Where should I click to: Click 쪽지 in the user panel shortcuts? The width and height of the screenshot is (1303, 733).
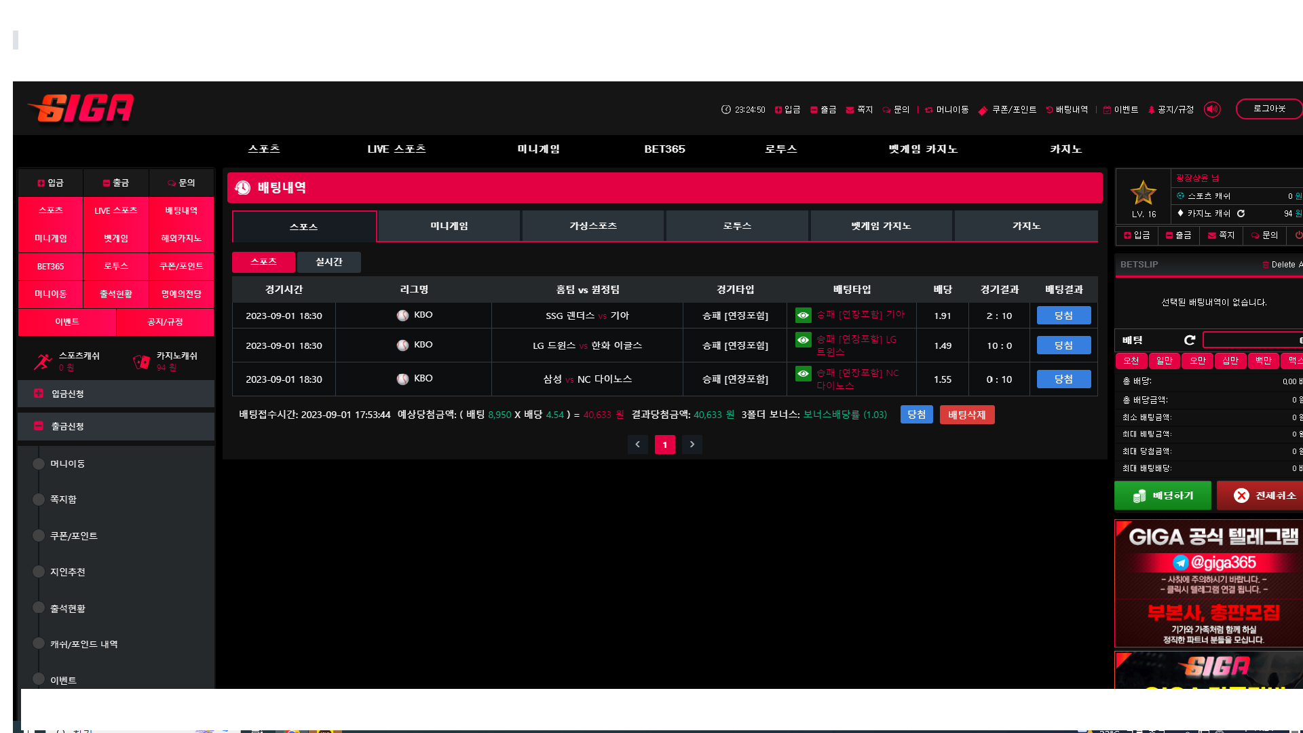(x=1221, y=236)
